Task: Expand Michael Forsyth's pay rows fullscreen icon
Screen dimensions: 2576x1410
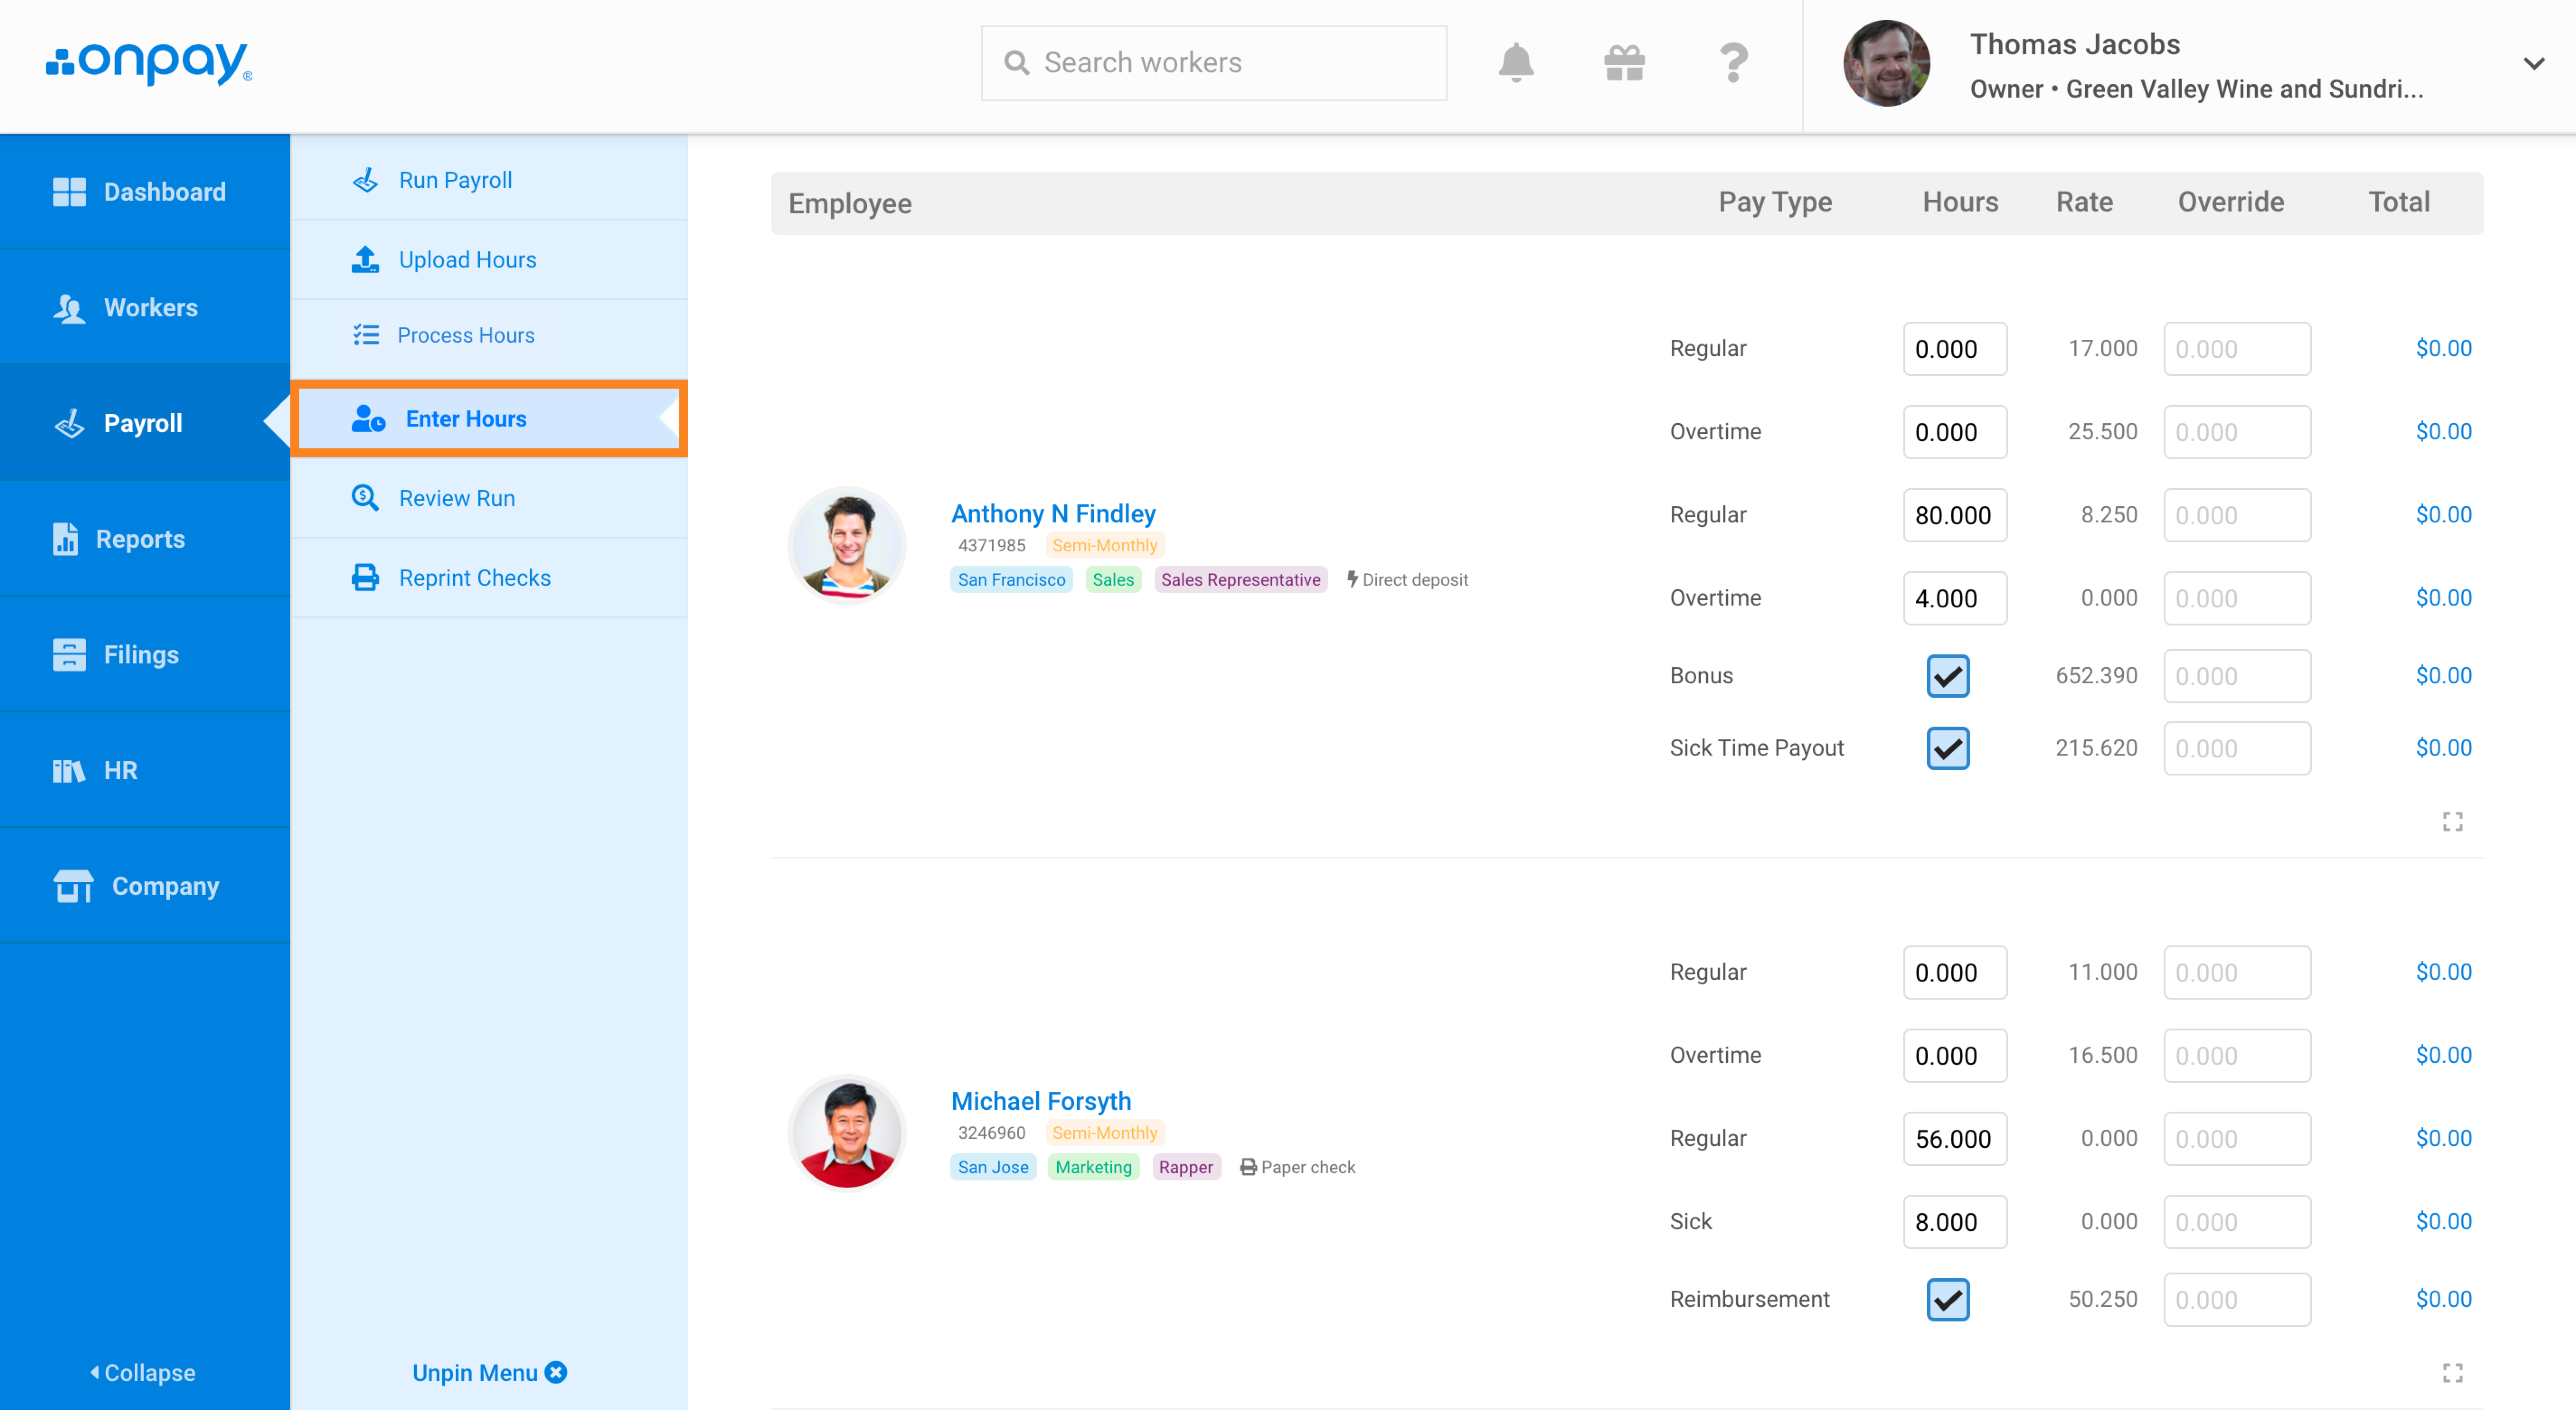Action: [x=2452, y=1373]
